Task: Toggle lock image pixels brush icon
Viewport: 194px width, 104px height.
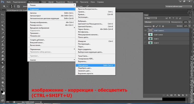Action: pos(157,26)
